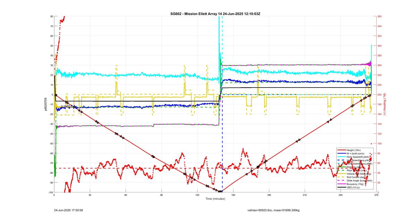Click the legend entry 'Height (10m)'

(x=354, y=150)
